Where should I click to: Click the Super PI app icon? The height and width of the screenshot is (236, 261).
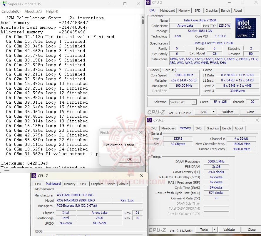click(x=4, y=4)
